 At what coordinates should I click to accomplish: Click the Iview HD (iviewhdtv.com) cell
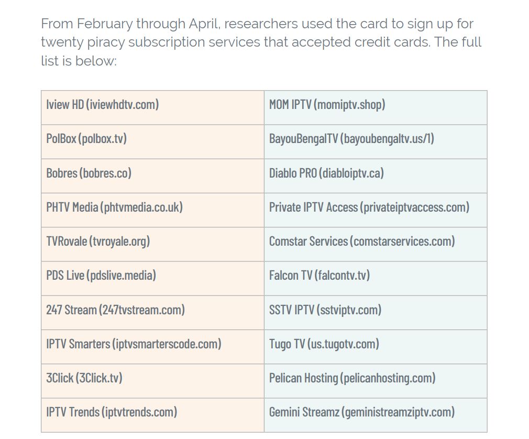point(152,107)
